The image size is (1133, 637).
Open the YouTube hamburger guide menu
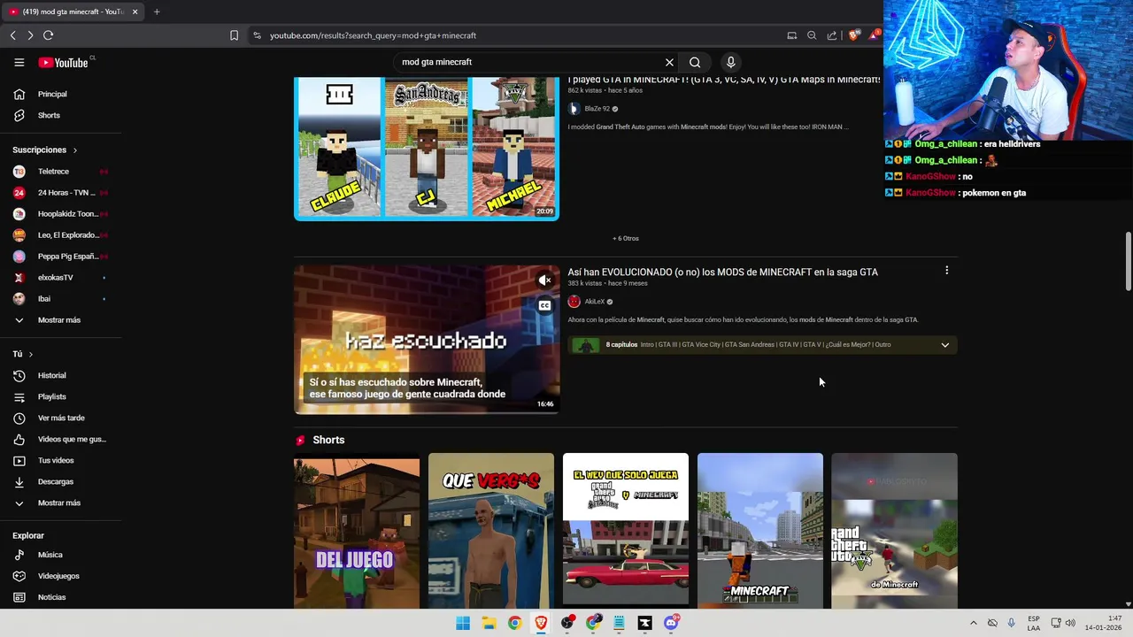click(x=19, y=63)
